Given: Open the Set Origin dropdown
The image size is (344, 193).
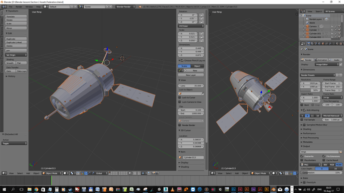Looking at the screenshot, I should click(16, 55).
